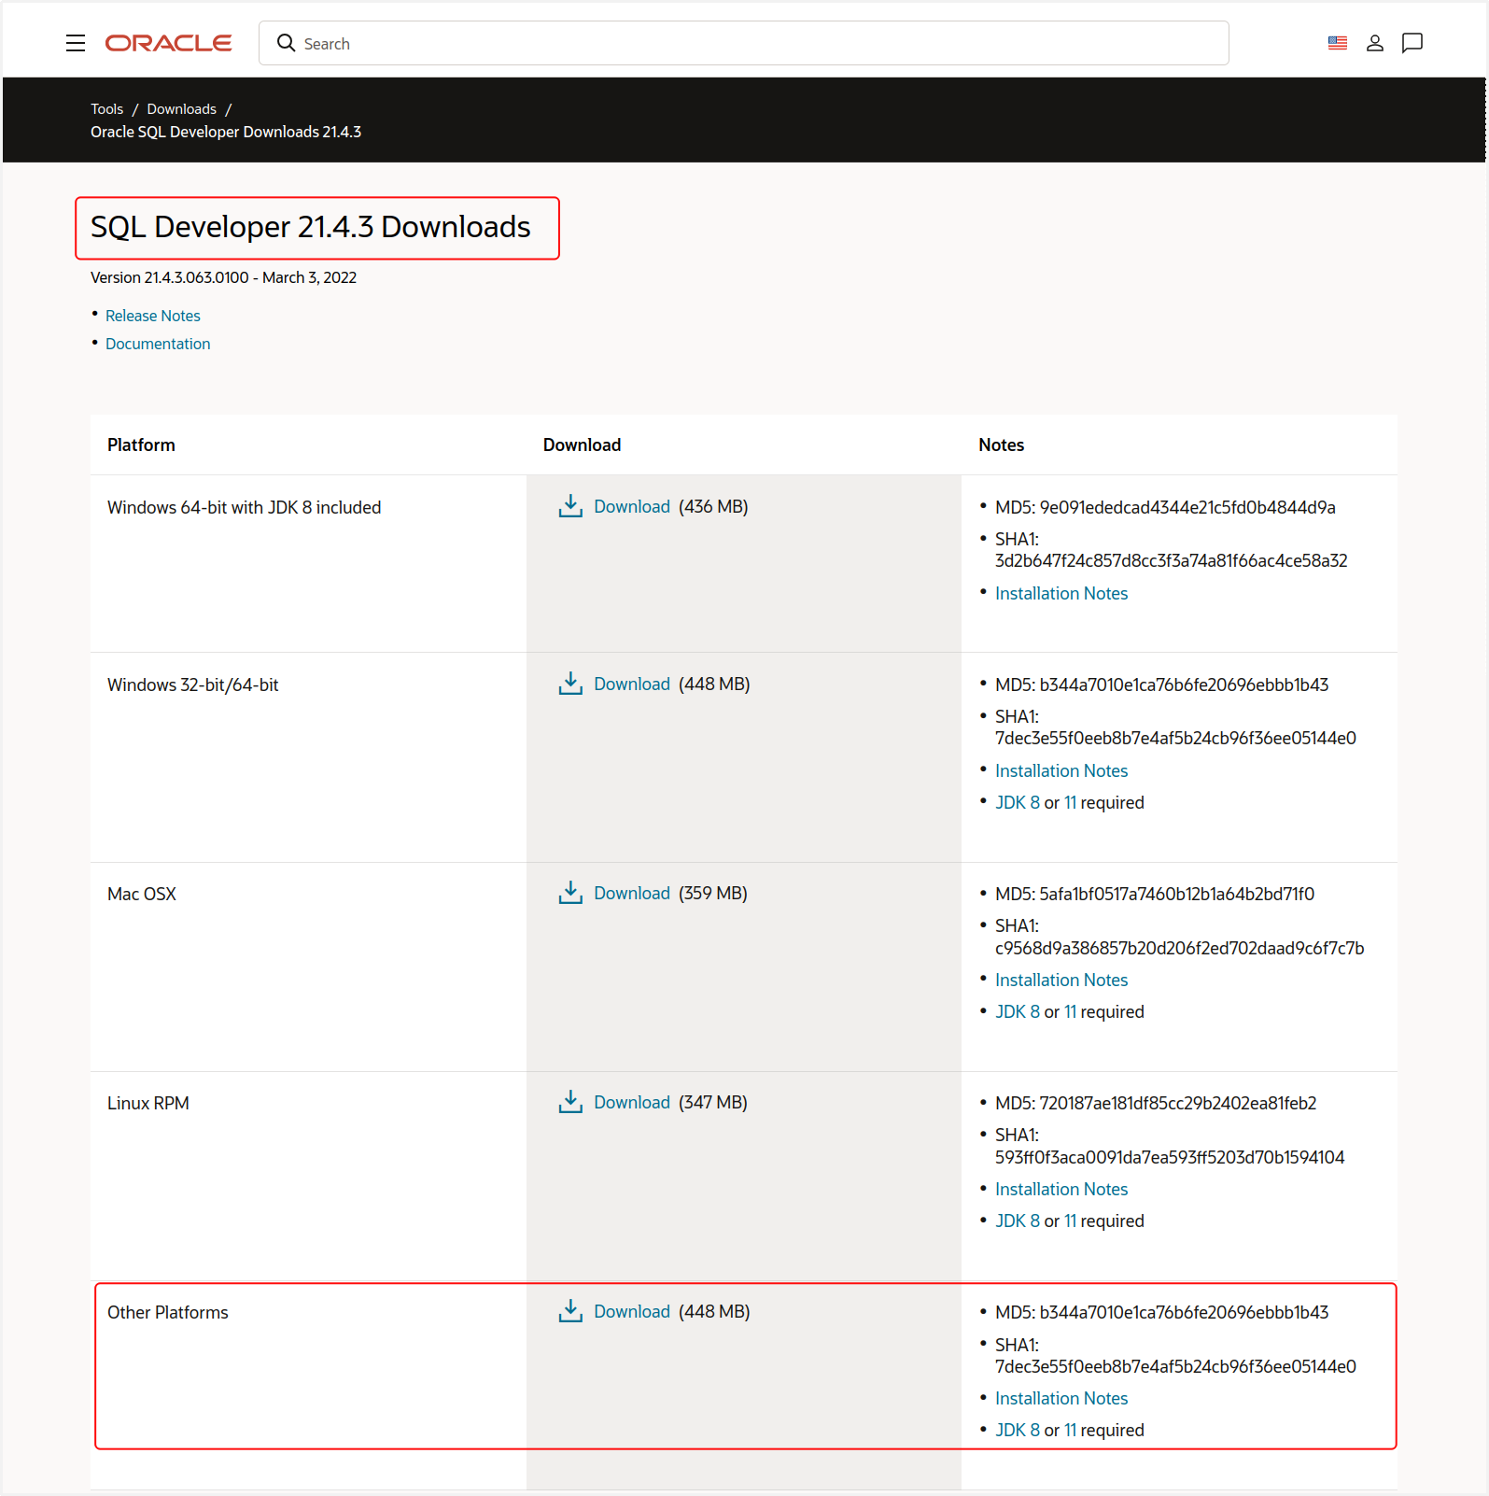This screenshot has width=1489, height=1496.
Task: Click JDK 8 link in Other Platforms row
Action: (1018, 1430)
